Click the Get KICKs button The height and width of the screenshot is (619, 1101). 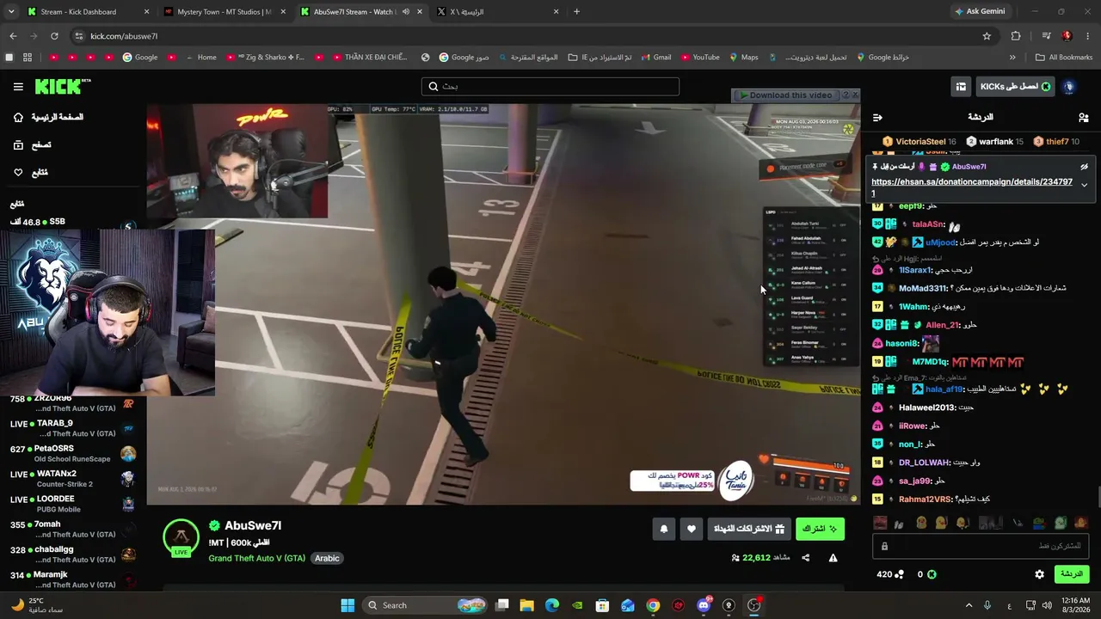(1015, 87)
